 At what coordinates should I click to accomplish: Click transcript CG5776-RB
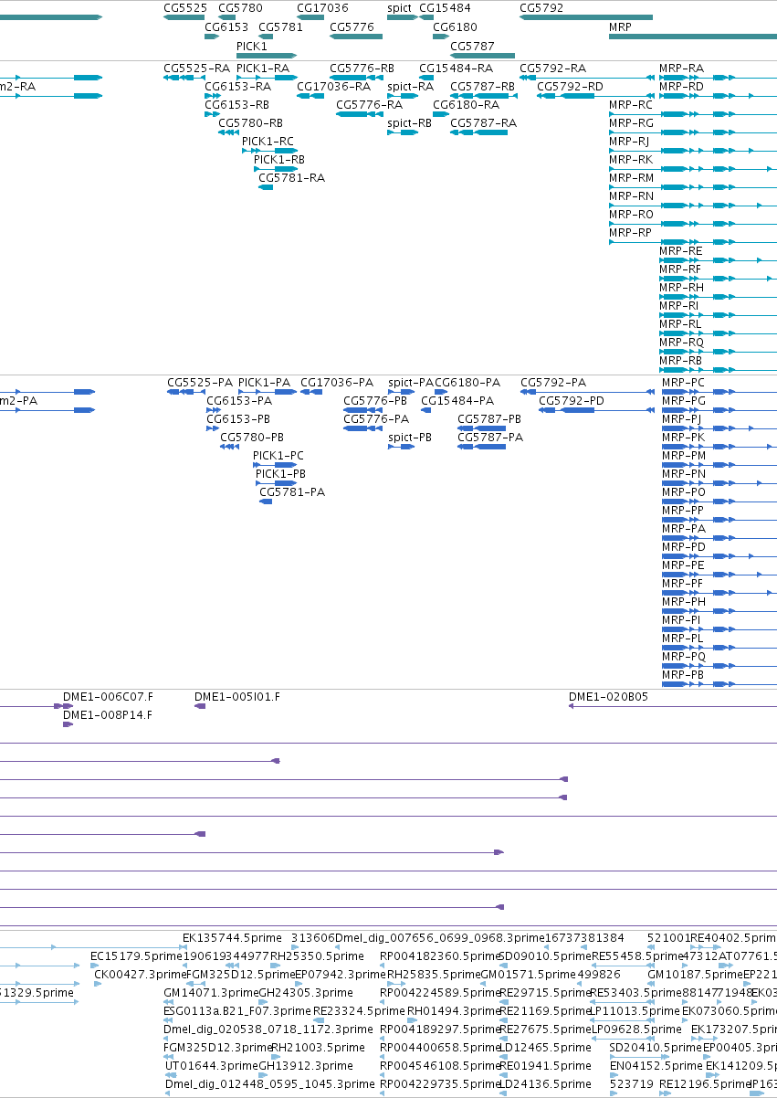tap(362, 68)
